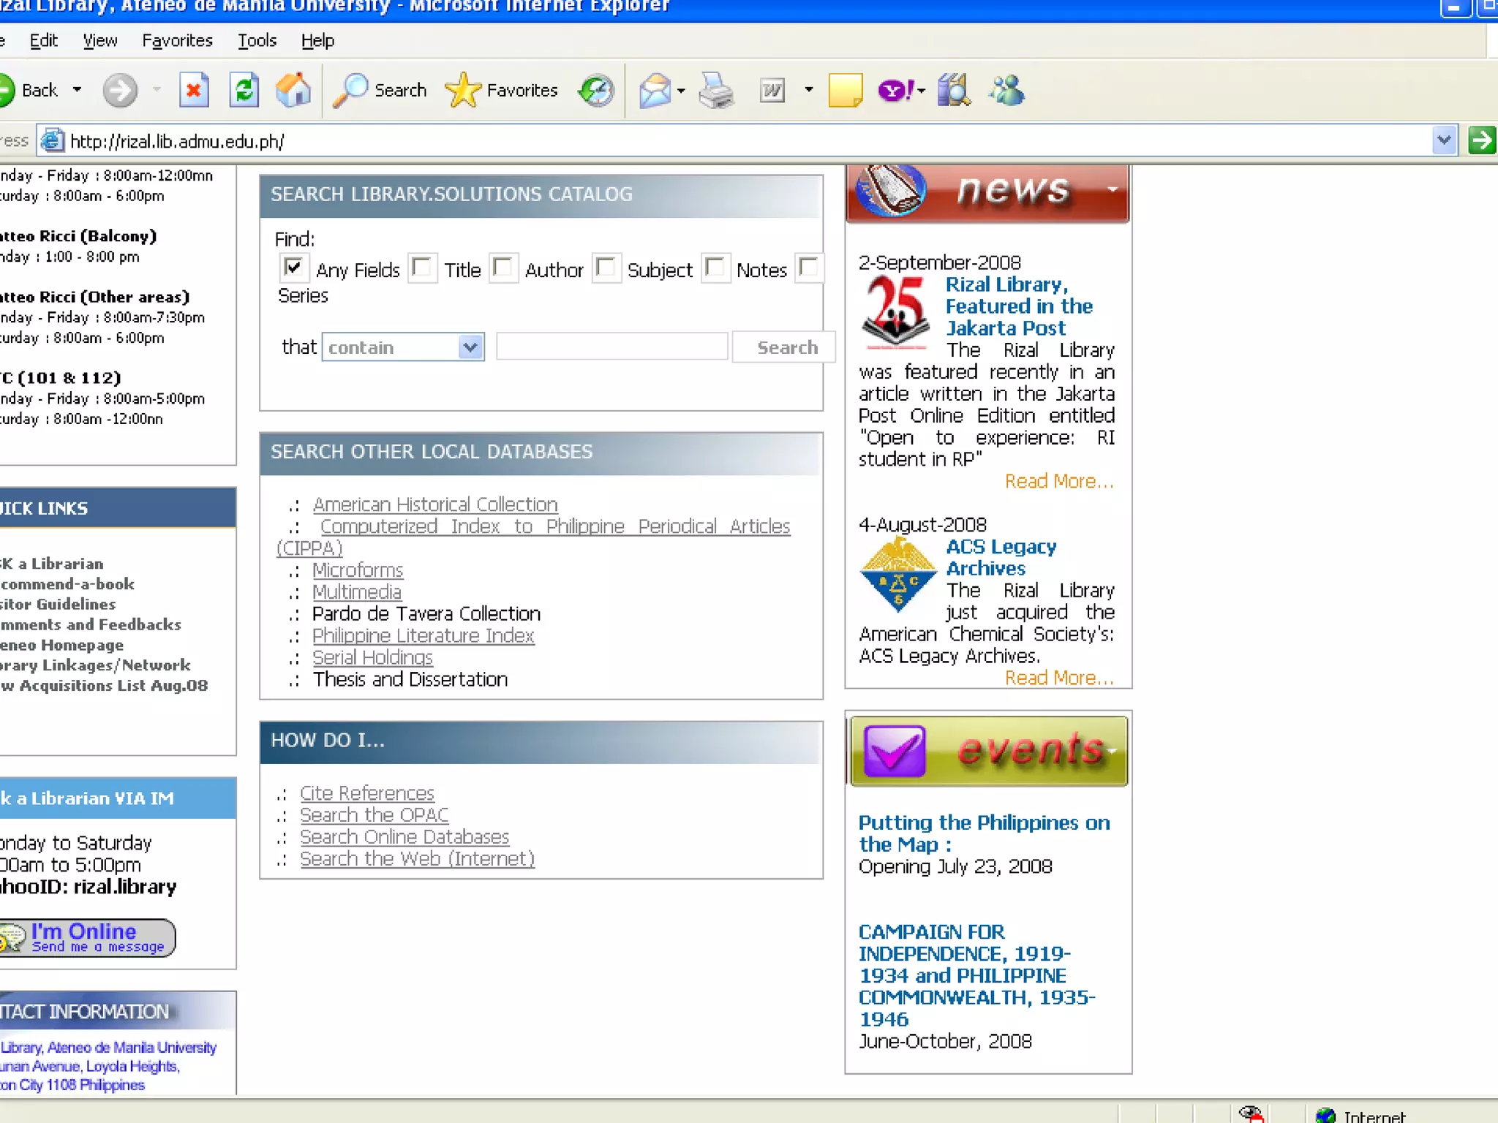Expand the 'contain' condition dropdown
The height and width of the screenshot is (1123, 1498).
click(x=470, y=347)
